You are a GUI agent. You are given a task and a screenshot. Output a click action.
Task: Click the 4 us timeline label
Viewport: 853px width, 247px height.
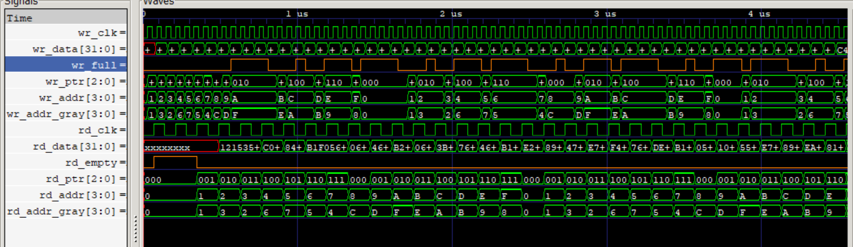[758, 14]
